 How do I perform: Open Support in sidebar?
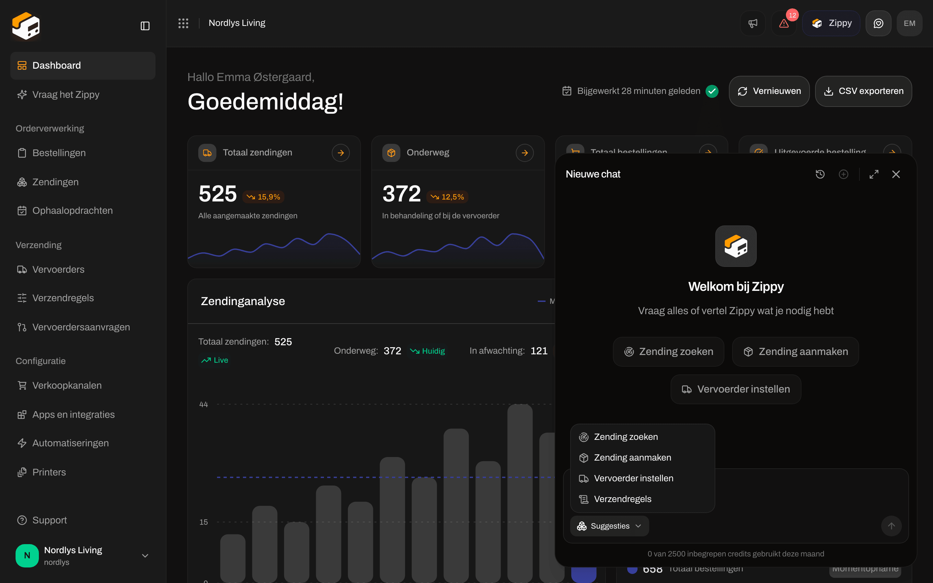pyautogui.click(x=83, y=520)
